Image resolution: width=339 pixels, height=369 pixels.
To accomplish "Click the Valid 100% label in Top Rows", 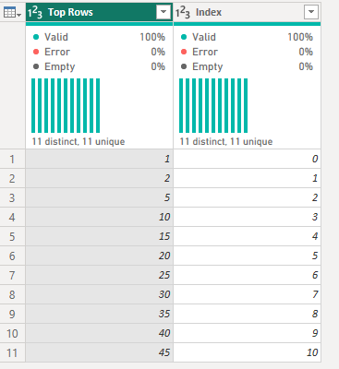I will [x=99, y=37].
